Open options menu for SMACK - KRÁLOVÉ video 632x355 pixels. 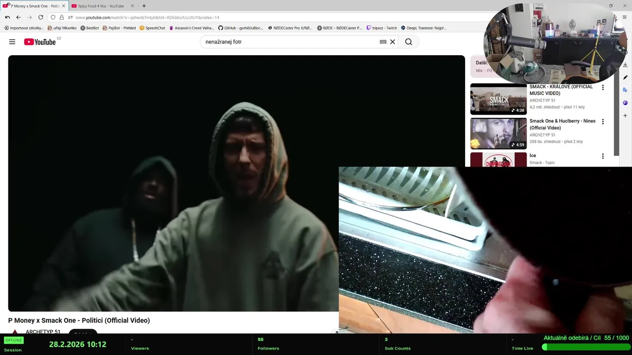(x=602, y=88)
